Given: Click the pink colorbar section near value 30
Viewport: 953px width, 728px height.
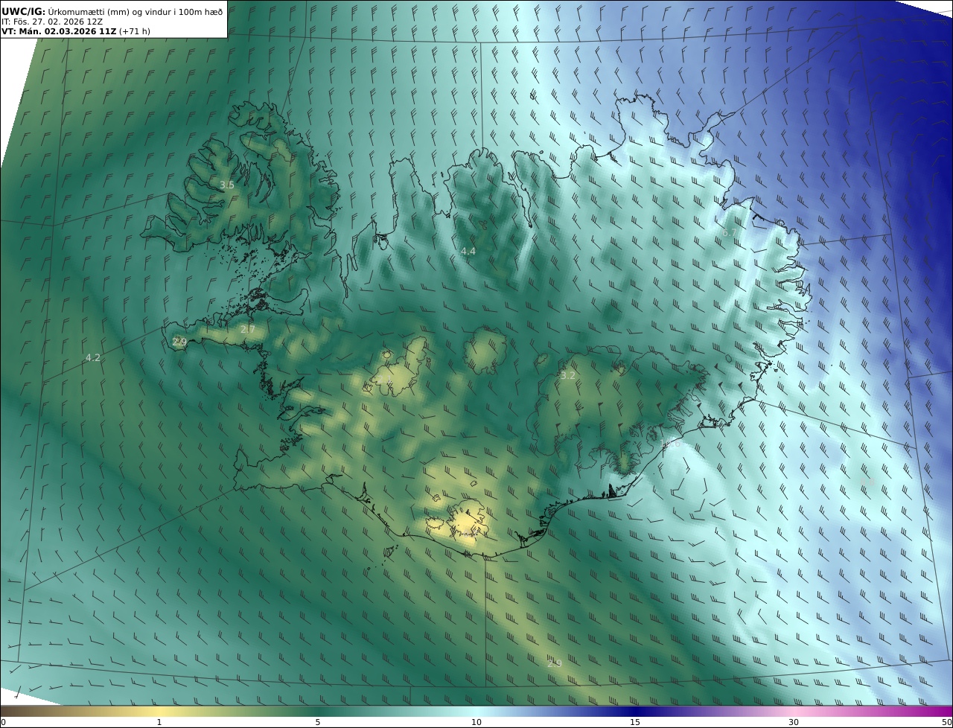Looking at the screenshot, I should (x=793, y=711).
